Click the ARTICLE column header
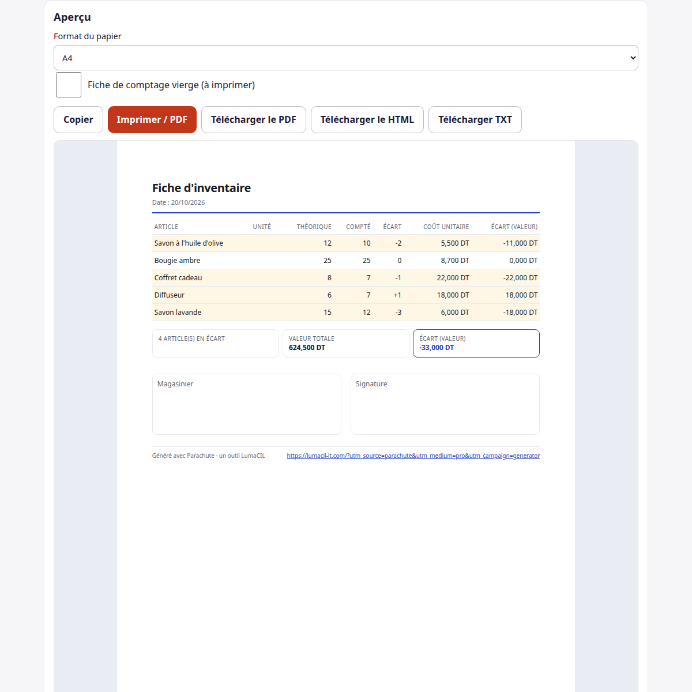This screenshot has height=692, width=692. point(166,227)
